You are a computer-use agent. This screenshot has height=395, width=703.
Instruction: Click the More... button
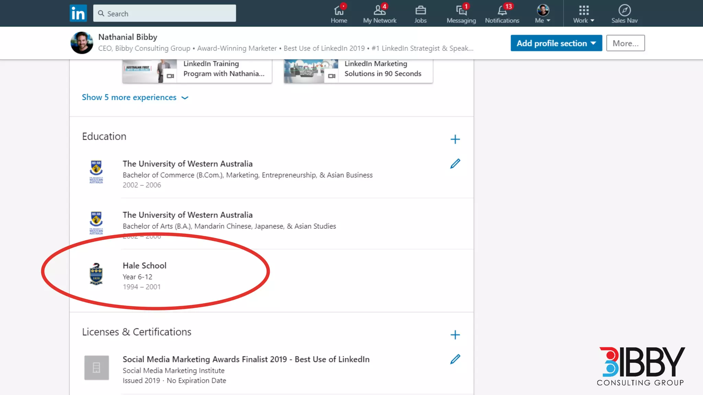coord(625,43)
